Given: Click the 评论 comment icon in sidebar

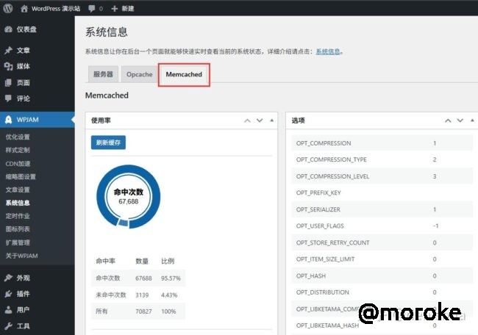Looking at the screenshot, I should [9, 98].
